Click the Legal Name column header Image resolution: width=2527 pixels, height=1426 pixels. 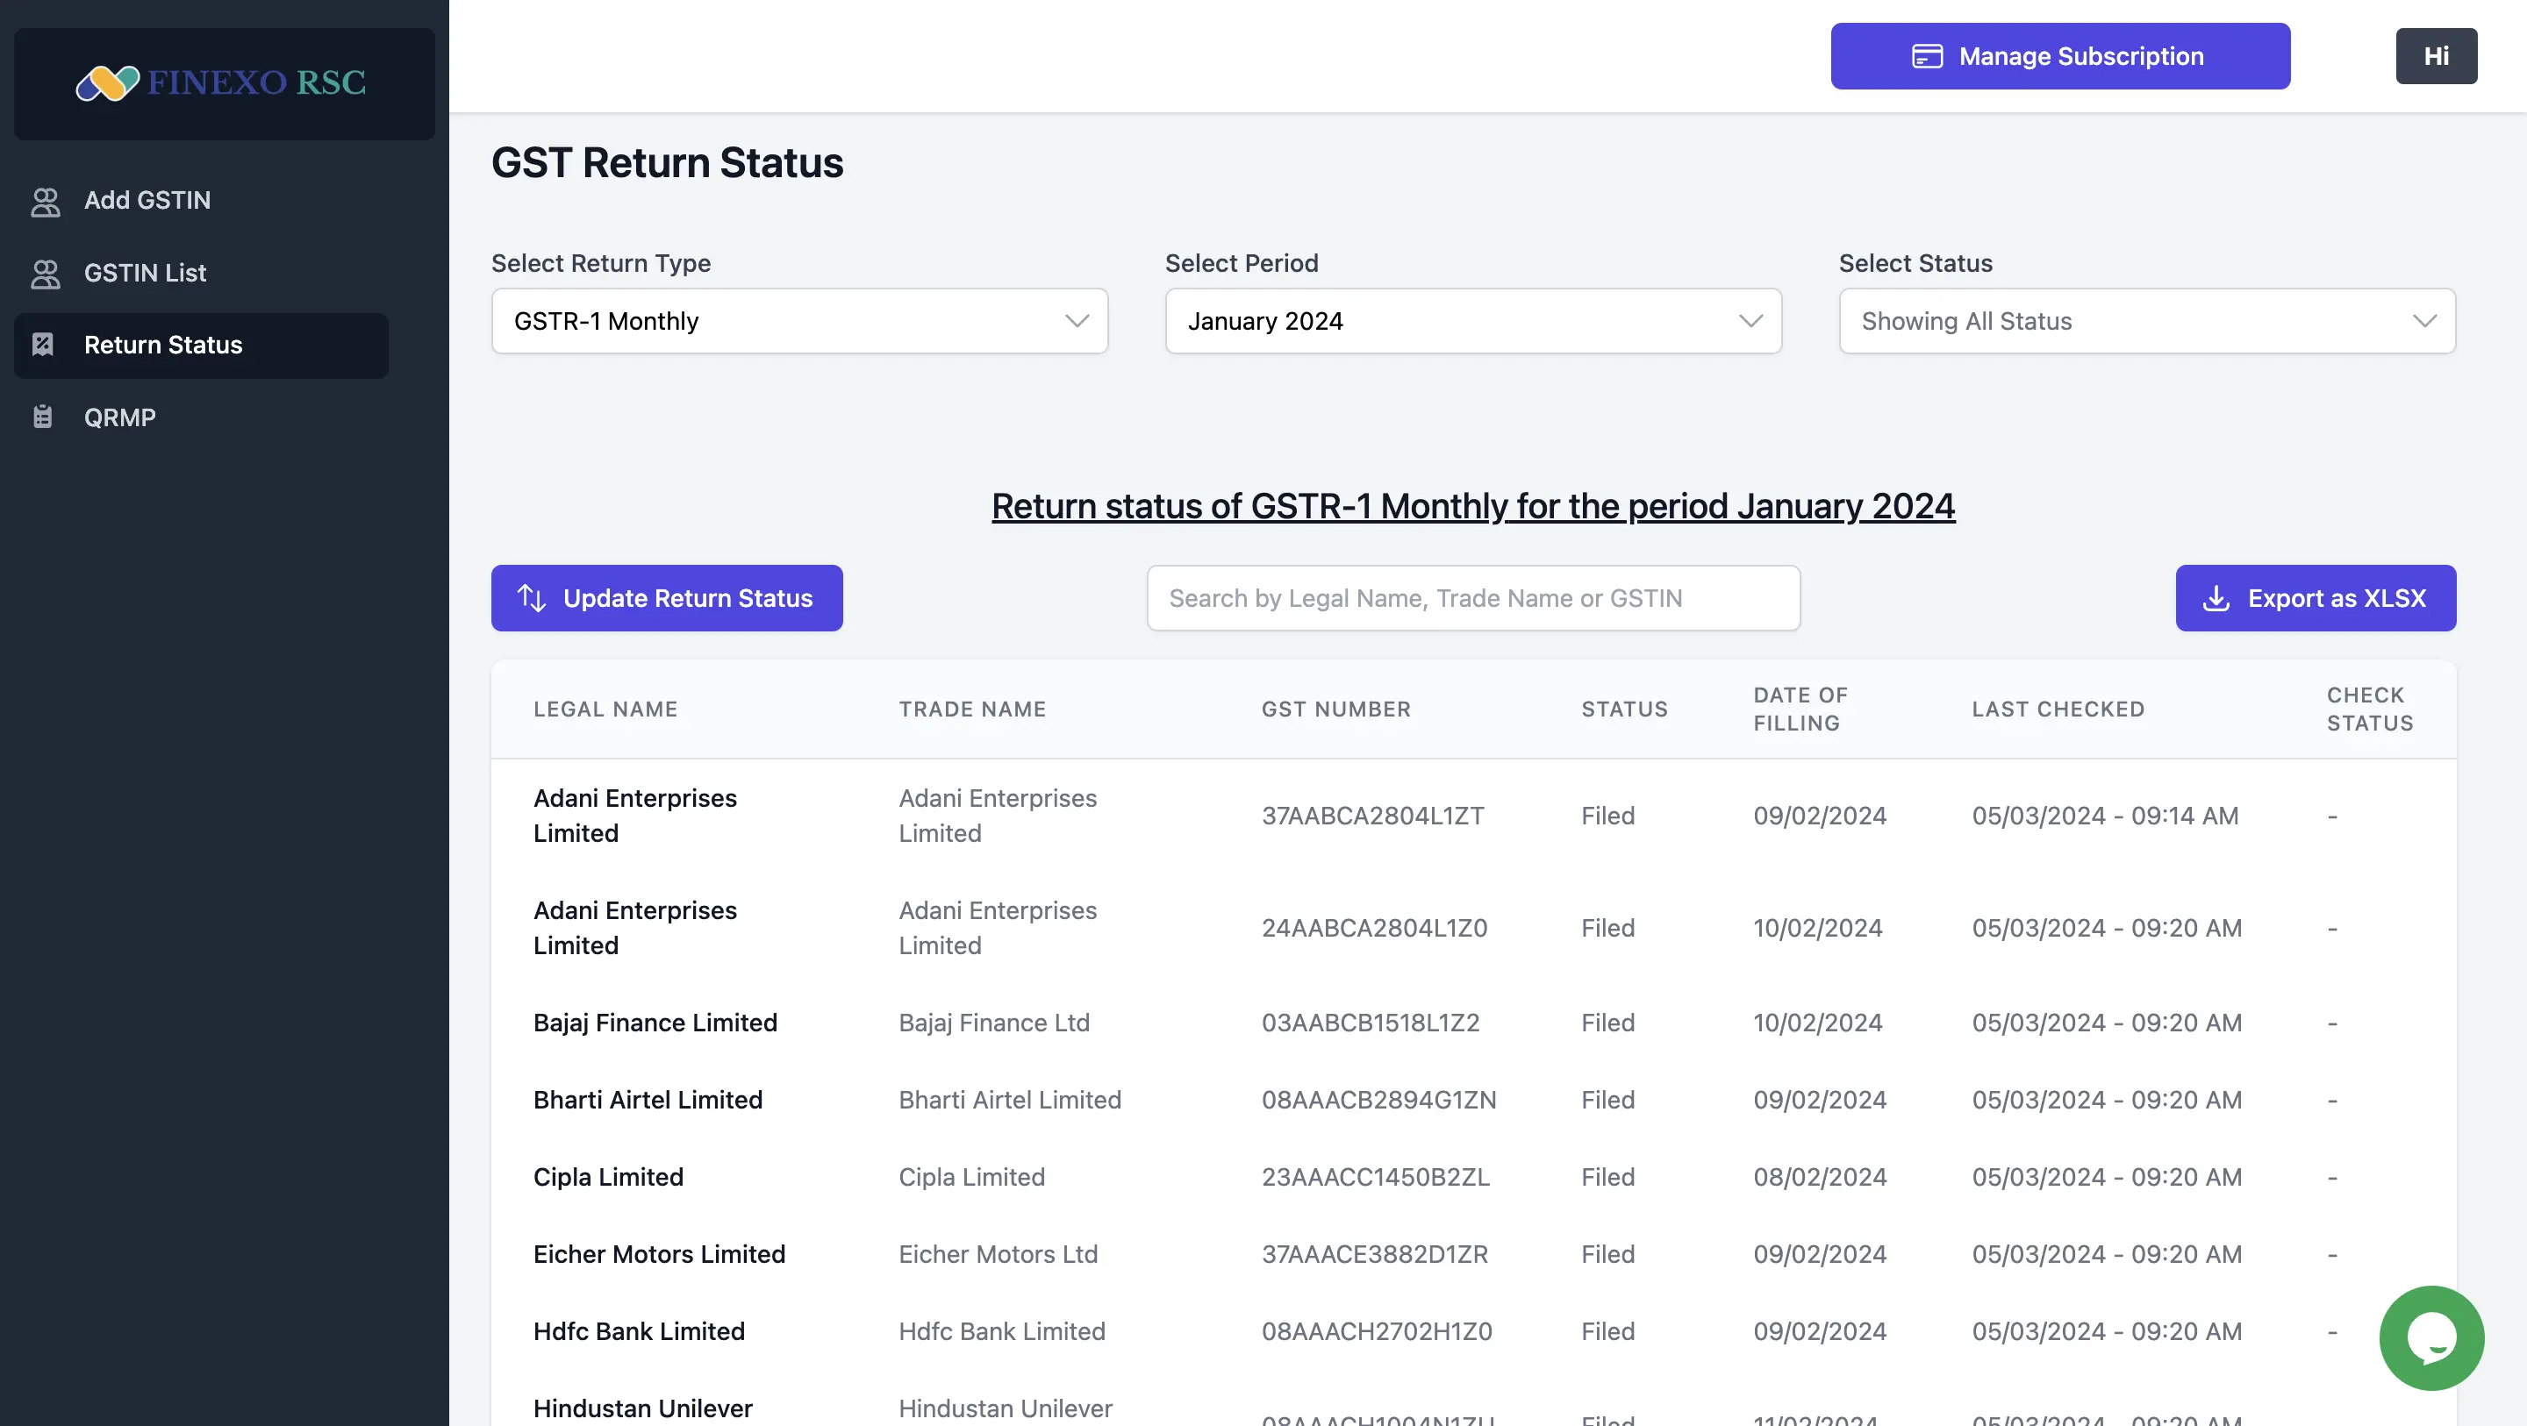pyautogui.click(x=605, y=709)
